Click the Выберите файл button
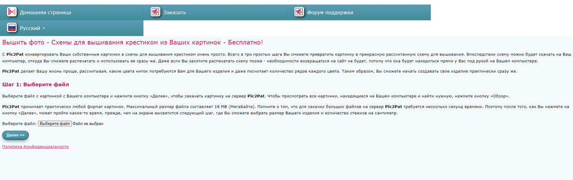The width and height of the screenshot is (573, 180). pos(55,124)
